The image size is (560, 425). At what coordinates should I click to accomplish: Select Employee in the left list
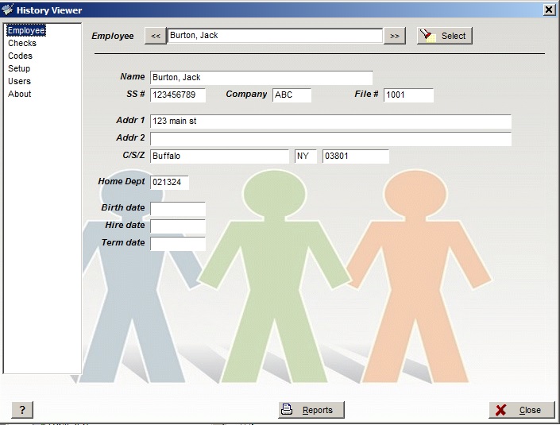[x=26, y=30]
